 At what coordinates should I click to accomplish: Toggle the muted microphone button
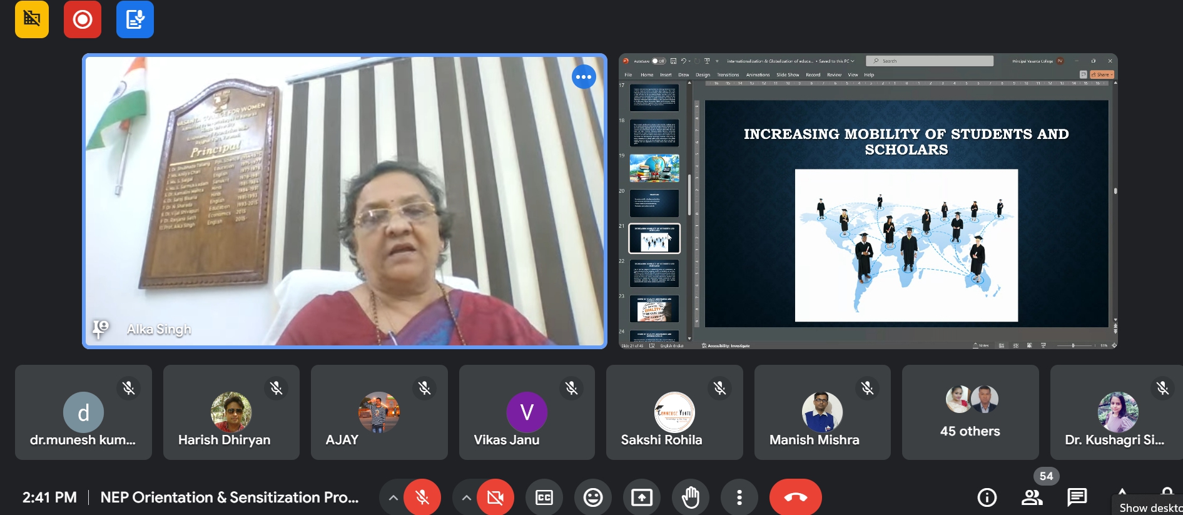click(422, 497)
